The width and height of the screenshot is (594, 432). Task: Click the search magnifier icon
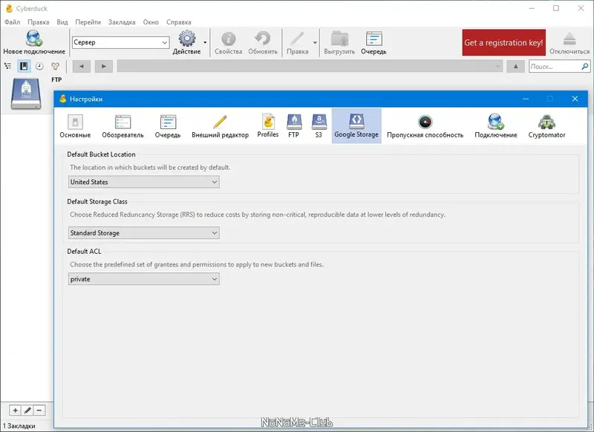coord(585,66)
